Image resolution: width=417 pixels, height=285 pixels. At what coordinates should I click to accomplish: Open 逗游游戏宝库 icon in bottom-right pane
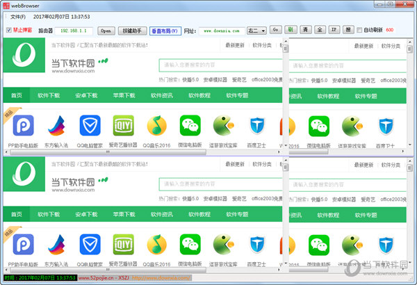[352, 245]
